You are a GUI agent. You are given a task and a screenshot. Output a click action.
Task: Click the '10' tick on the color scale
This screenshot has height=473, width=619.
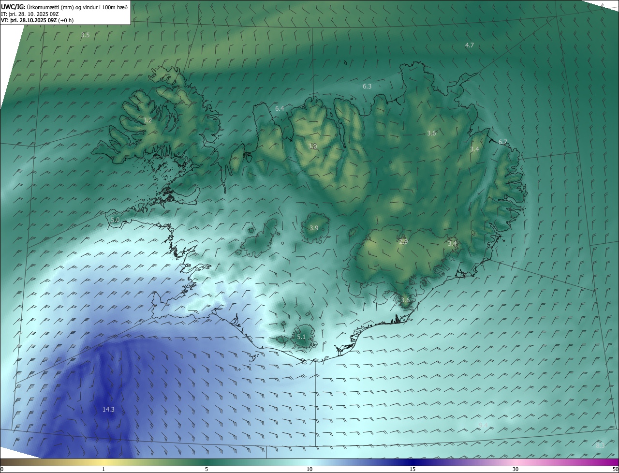(309, 469)
